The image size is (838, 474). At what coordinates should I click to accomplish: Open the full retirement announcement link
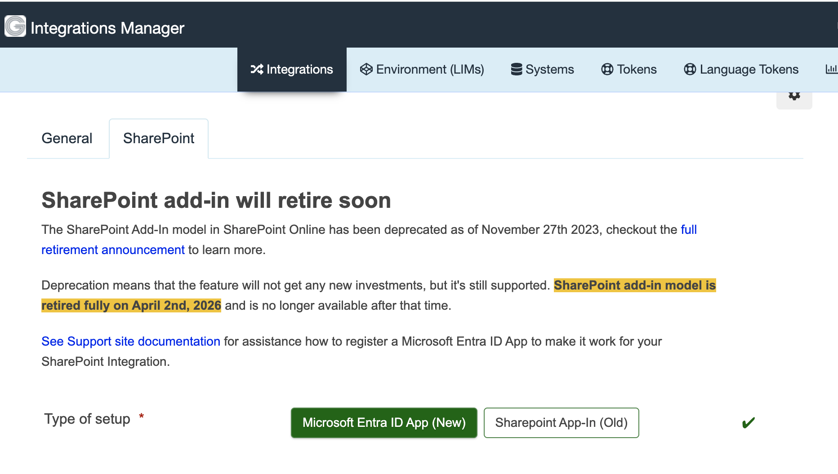(x=113, y=250)
